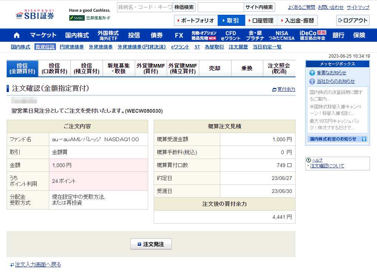
Task: Open the ポートフォリオ menu
Action: pos(196,21)
